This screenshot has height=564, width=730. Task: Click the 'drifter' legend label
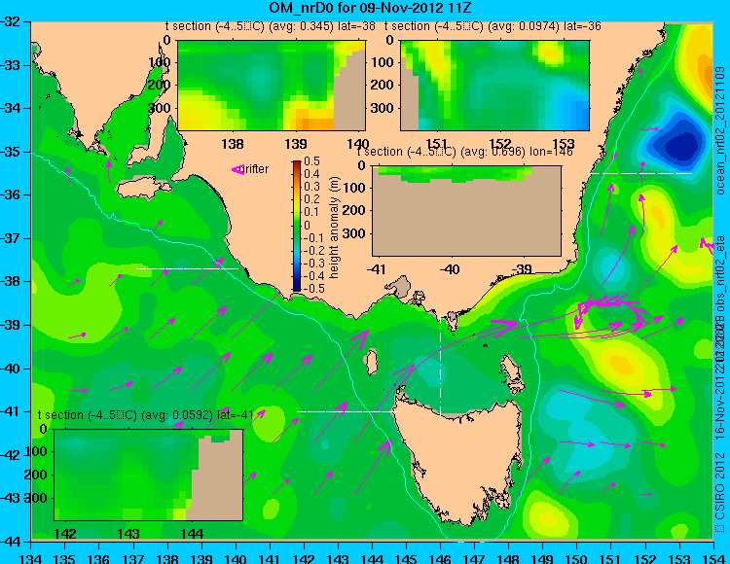256,169
